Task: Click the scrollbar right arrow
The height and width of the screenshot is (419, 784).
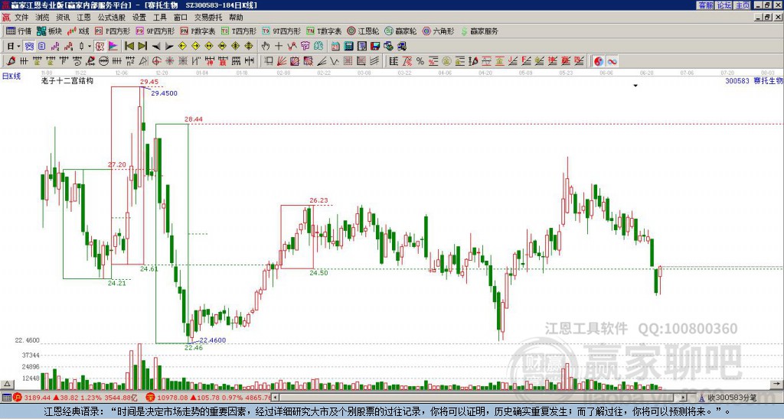Action: pyautogui.click(x=684, y=398)
